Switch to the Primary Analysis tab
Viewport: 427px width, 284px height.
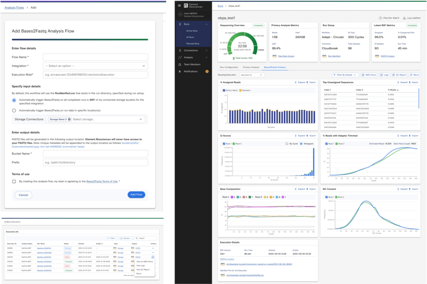251,67
